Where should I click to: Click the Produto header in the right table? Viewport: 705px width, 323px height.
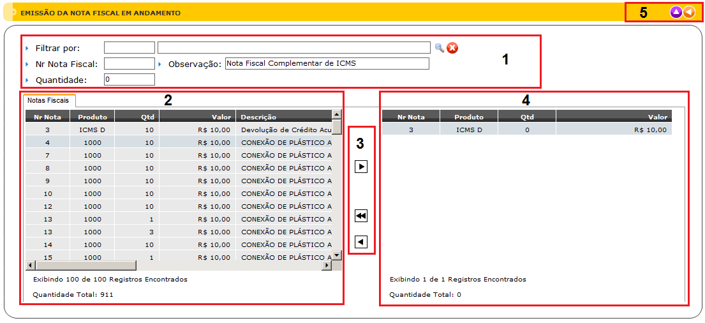[469, 117]
